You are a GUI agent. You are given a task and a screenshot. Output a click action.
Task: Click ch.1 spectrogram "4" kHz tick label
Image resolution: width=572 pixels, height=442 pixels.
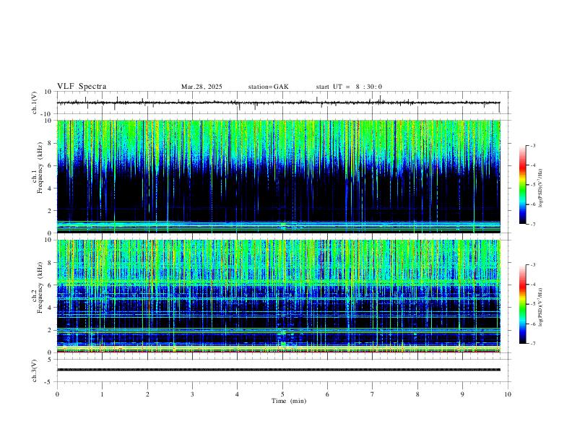pyautogui.click(x=51, y=188)
